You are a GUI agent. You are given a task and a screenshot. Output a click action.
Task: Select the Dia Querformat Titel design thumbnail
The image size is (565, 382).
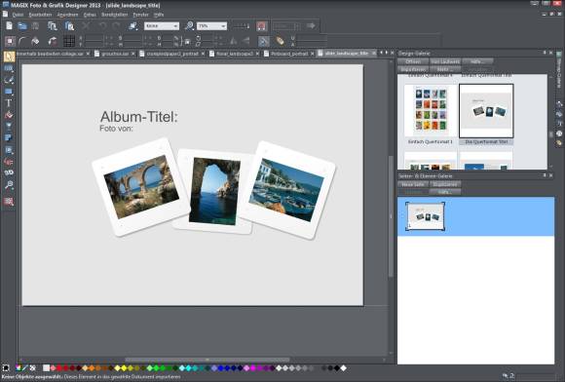tap(486, 111)
